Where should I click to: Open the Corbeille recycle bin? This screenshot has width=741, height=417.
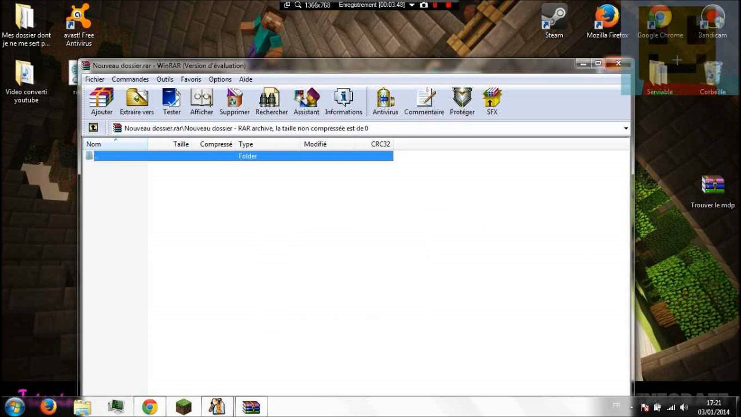713,78
